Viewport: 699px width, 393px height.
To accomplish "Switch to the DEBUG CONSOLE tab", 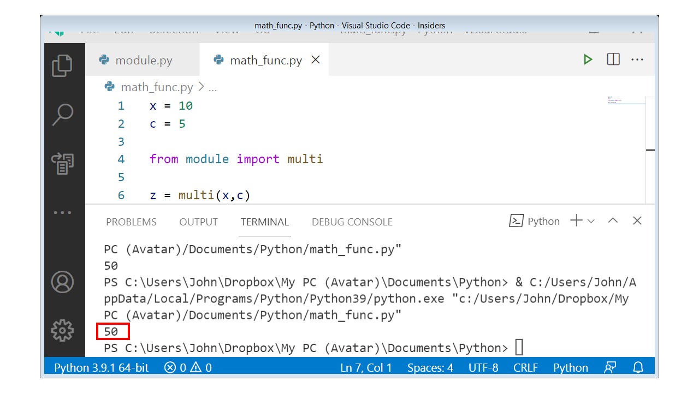I will pos(352,222).
